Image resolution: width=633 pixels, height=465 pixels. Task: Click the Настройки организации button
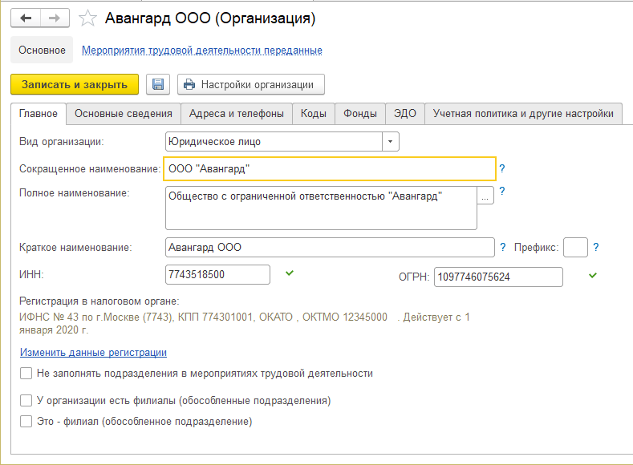point(250,84)
